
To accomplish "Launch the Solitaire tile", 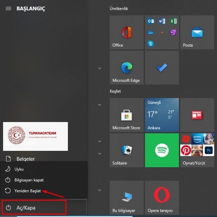I will click(x=126, y=150).
